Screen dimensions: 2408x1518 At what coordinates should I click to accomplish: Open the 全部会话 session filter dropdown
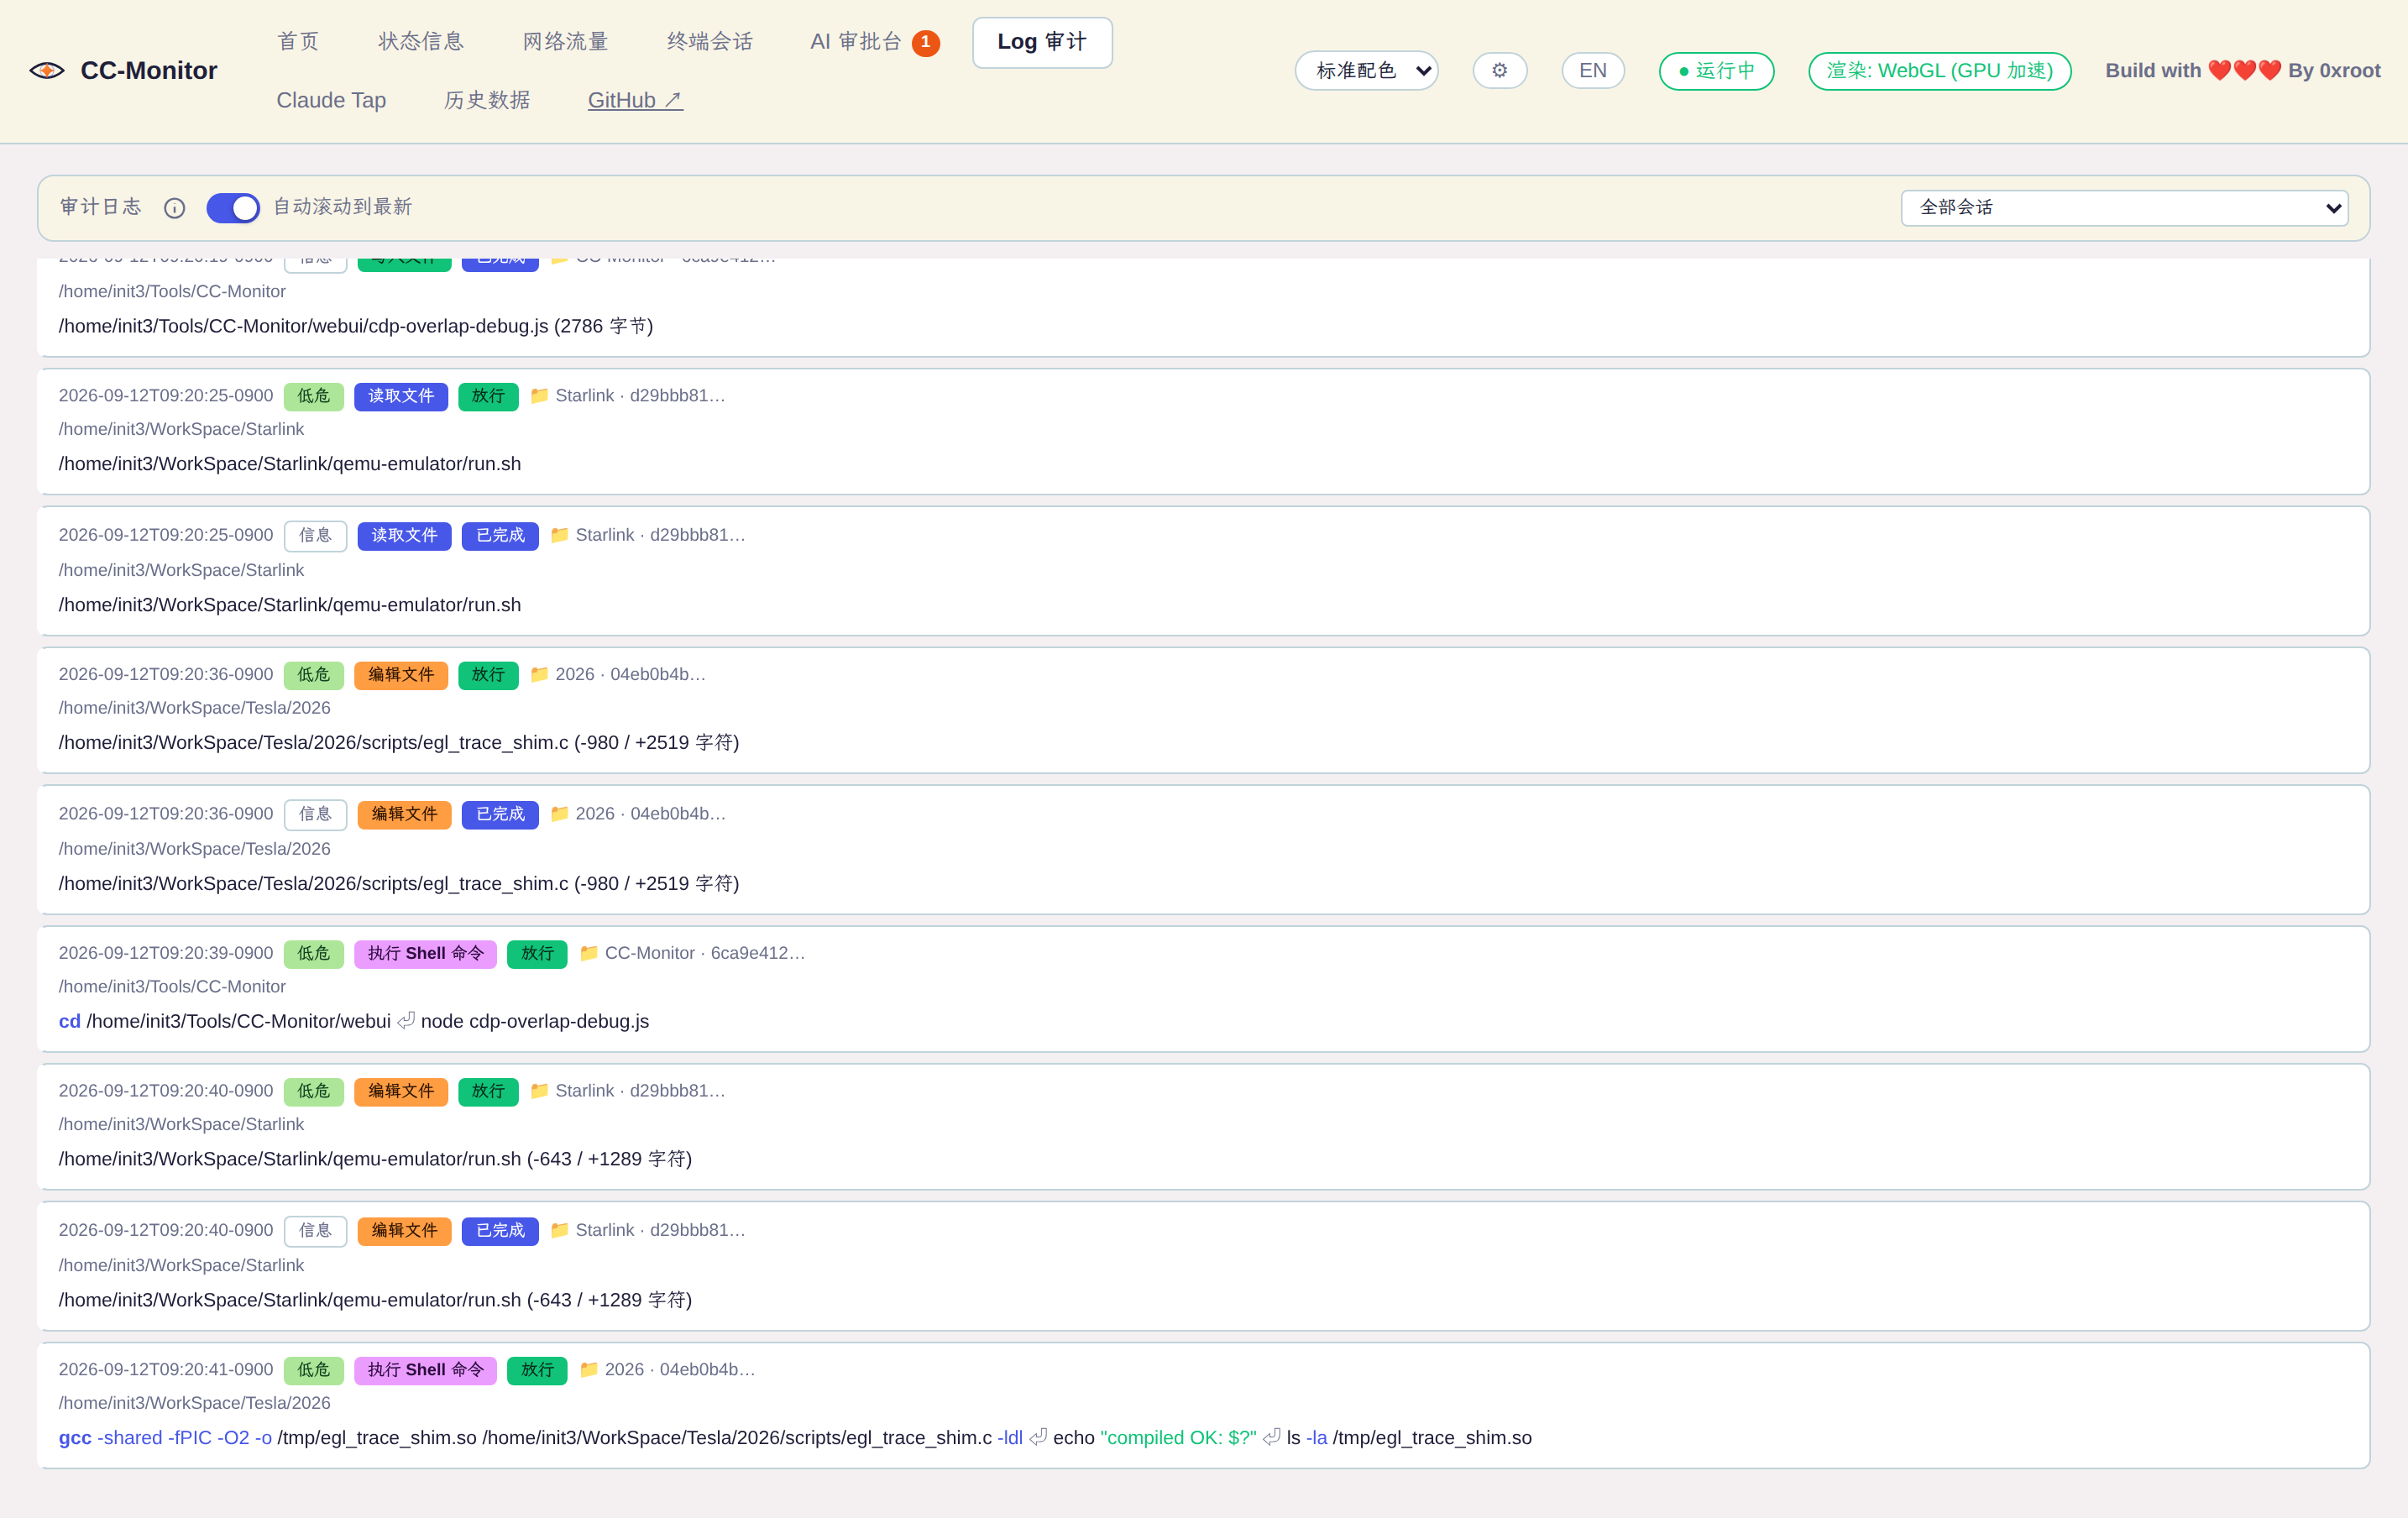click(2124, 207)
